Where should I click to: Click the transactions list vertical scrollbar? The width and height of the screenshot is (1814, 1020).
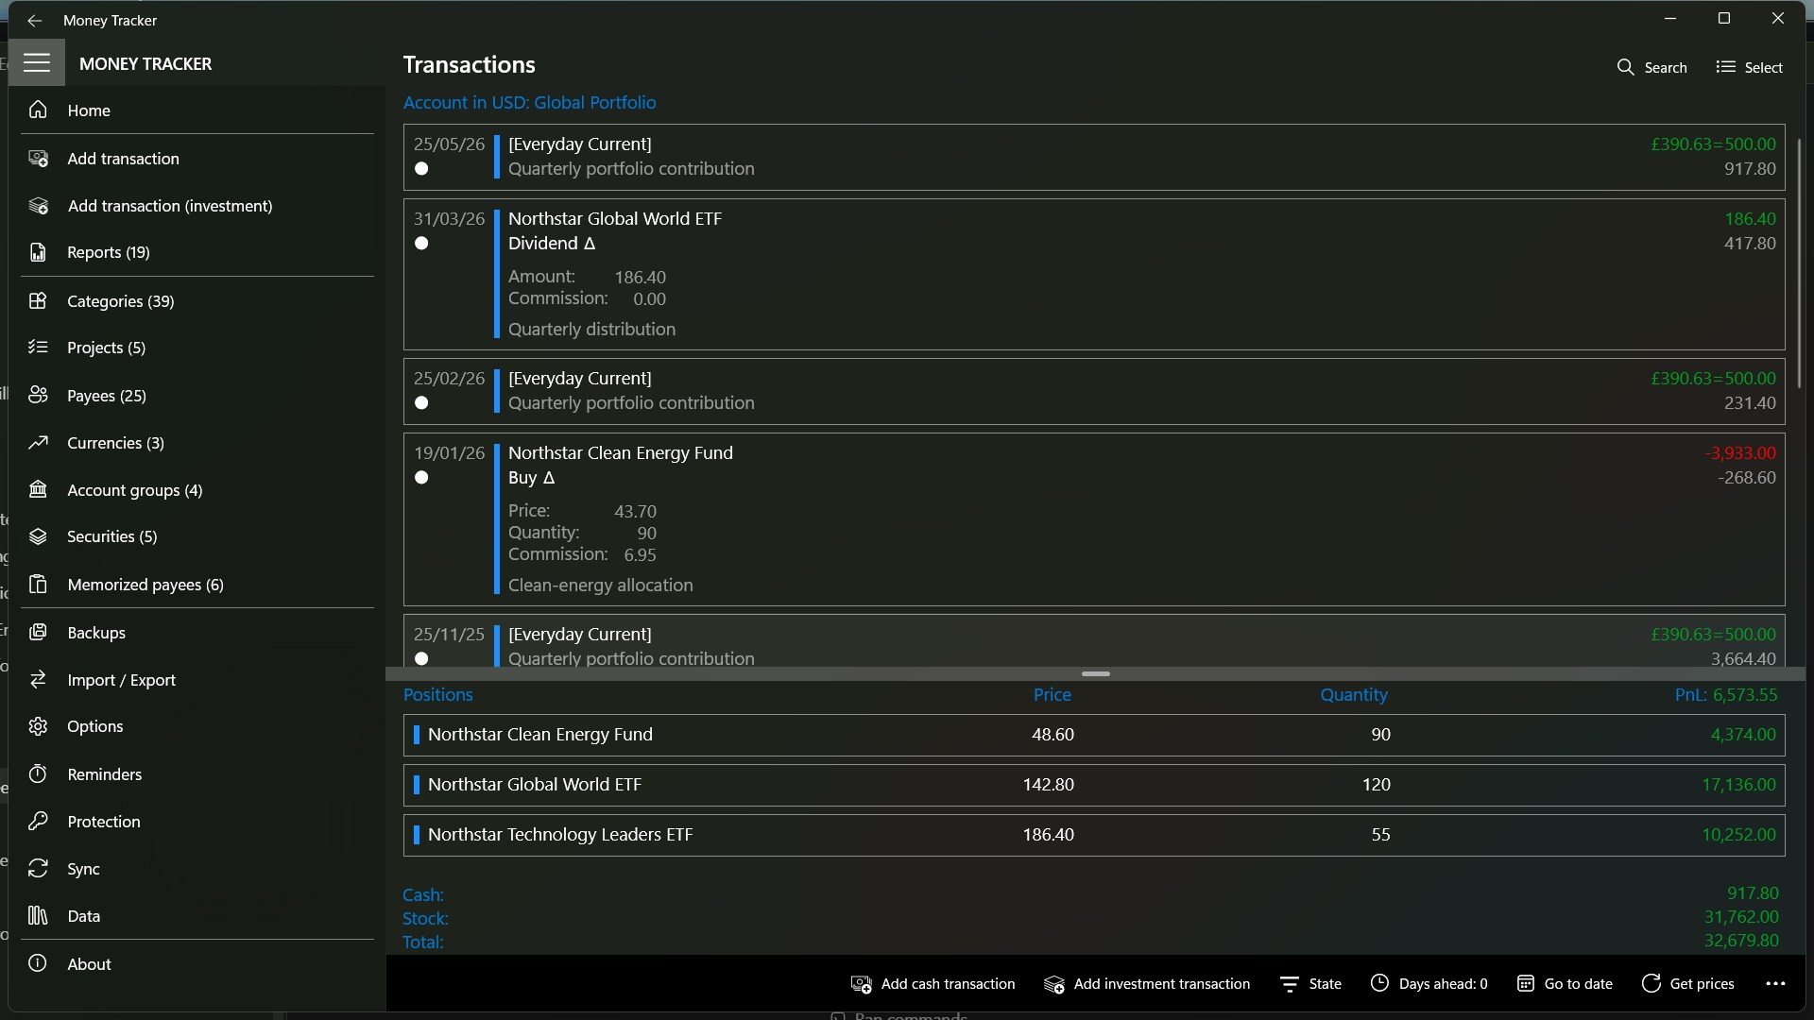coord(1799,263)
